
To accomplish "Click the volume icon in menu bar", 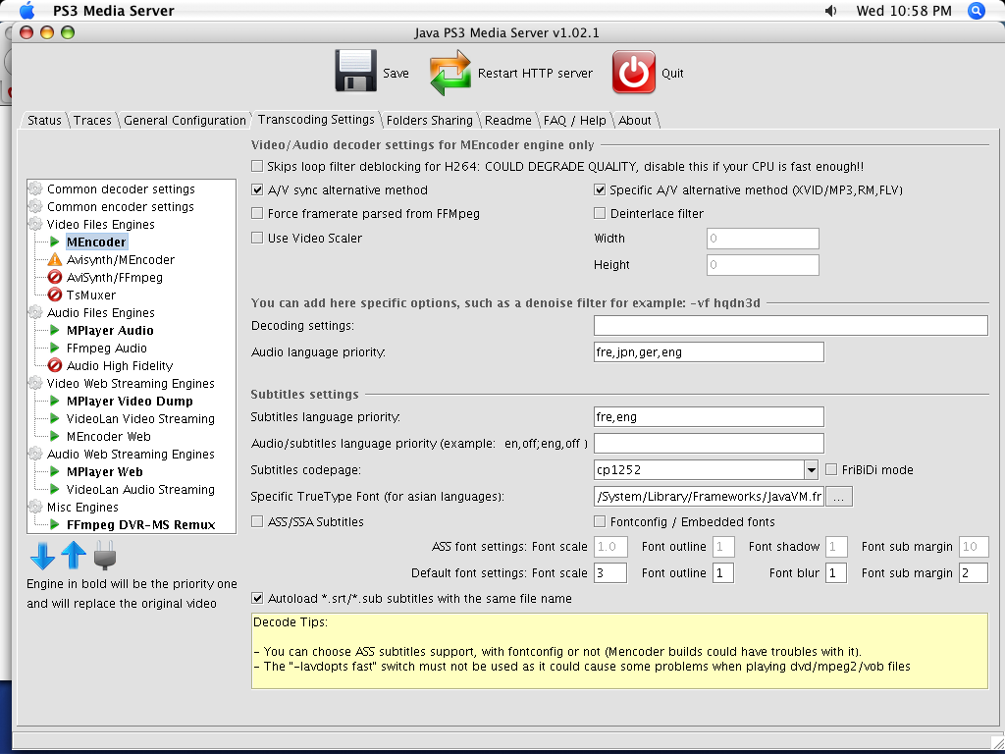I will coord(830,10).
